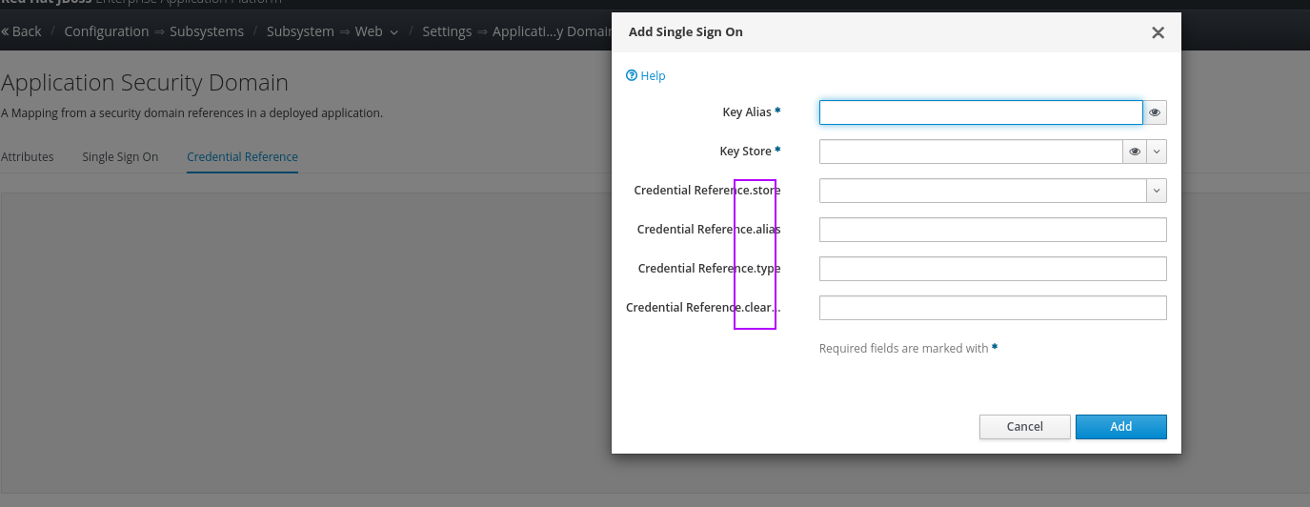Screen dimensions: 1310x507
Task: Toggle Key Store expression eye icon
Action: pos(1135,152)
